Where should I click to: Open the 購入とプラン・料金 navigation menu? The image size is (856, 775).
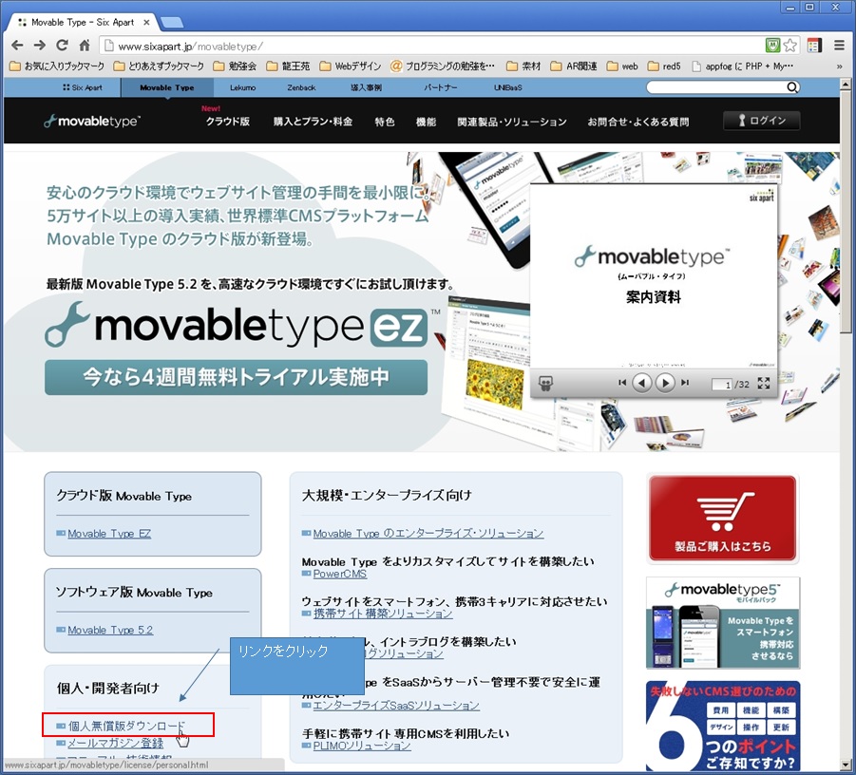(x=313, y=122)
